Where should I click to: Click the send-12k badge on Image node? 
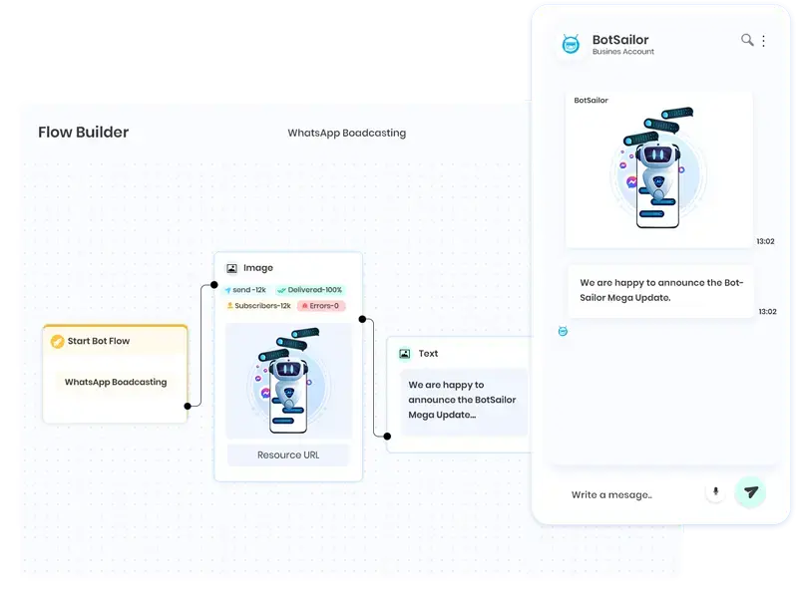pos(245,290)
